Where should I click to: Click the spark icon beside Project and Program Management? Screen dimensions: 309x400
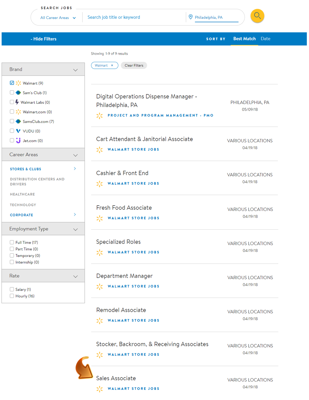pyautogui.click(x=100, y=116)
